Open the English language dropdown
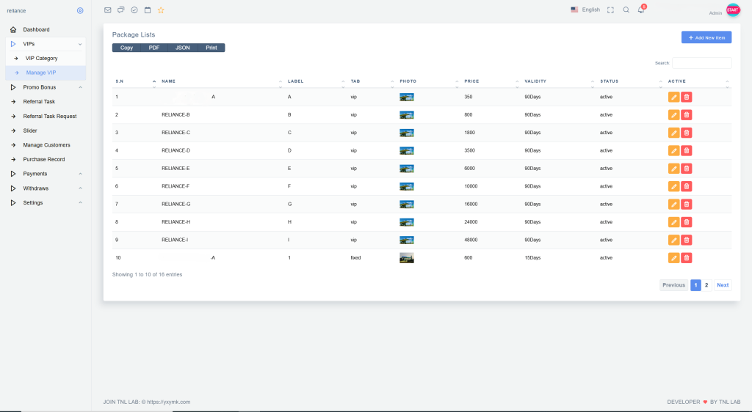This screenshot has height=412, width=752. [x=585, y=10]
